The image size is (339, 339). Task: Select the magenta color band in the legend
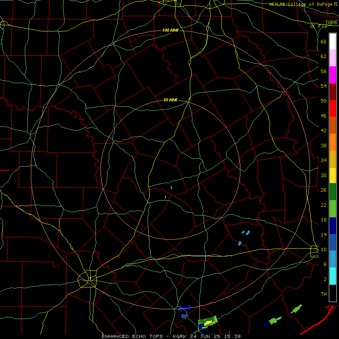(x=333, y=75)
